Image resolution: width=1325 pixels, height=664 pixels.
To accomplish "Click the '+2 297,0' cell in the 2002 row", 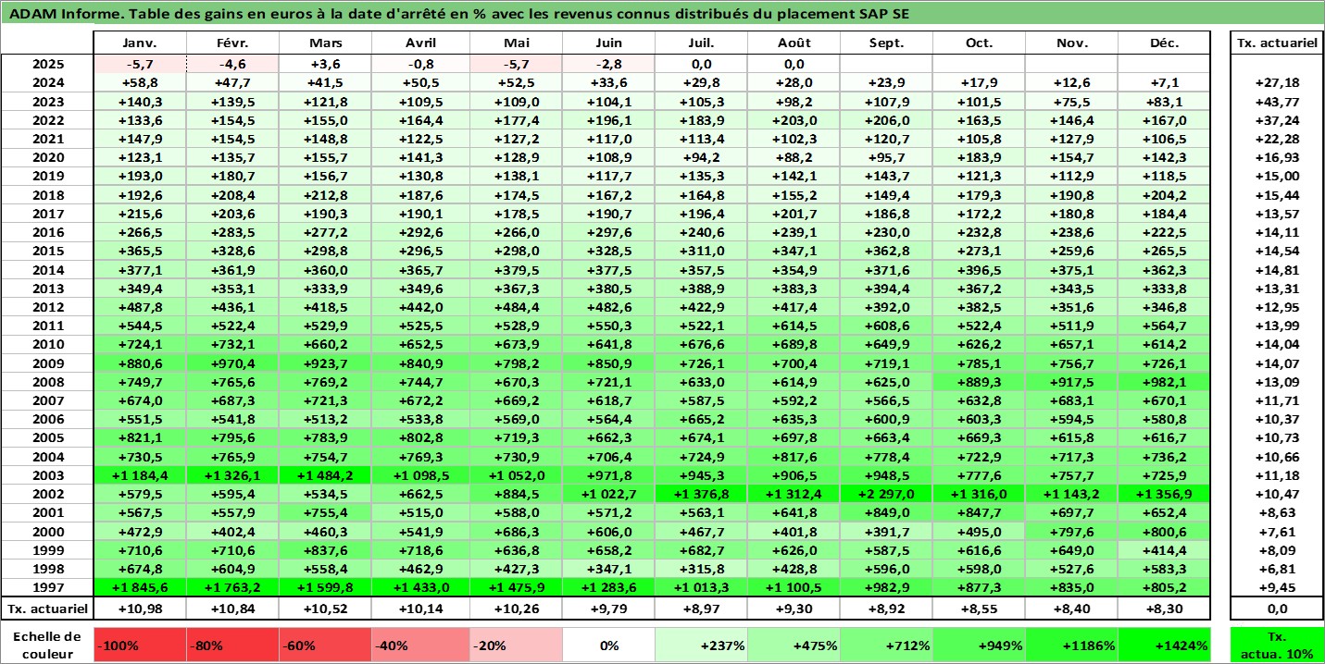I will 886,495.
